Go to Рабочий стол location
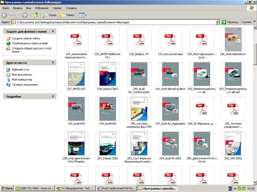 click(20, 70)
